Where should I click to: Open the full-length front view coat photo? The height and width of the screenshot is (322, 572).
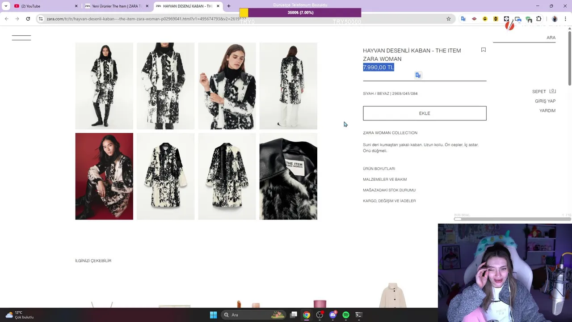(104, 86)
